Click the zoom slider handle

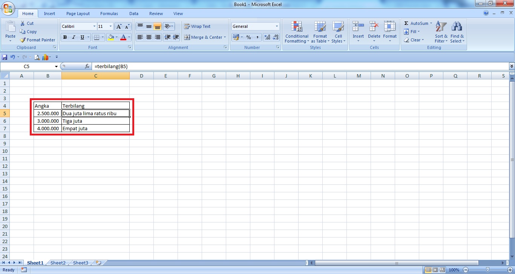click(x=487, y=270)
